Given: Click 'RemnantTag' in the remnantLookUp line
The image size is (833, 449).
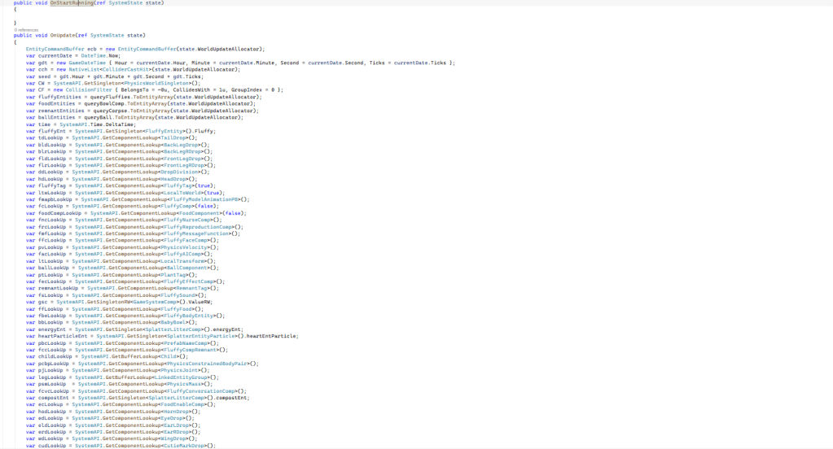Looking at the screenshot, I should (x=192, y=288).
